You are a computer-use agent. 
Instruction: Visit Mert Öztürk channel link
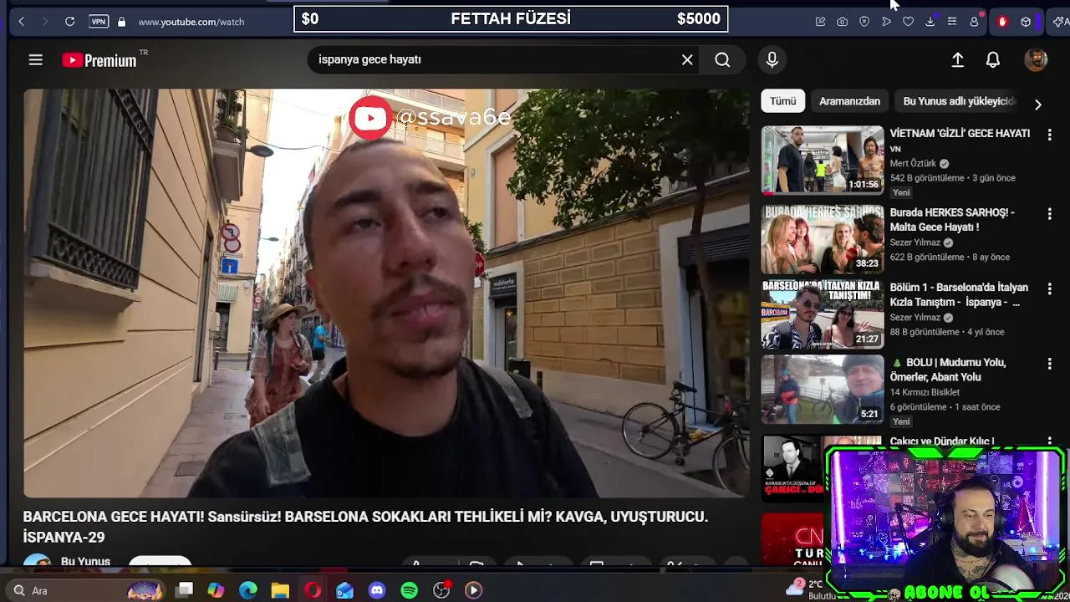coord(913,164)
